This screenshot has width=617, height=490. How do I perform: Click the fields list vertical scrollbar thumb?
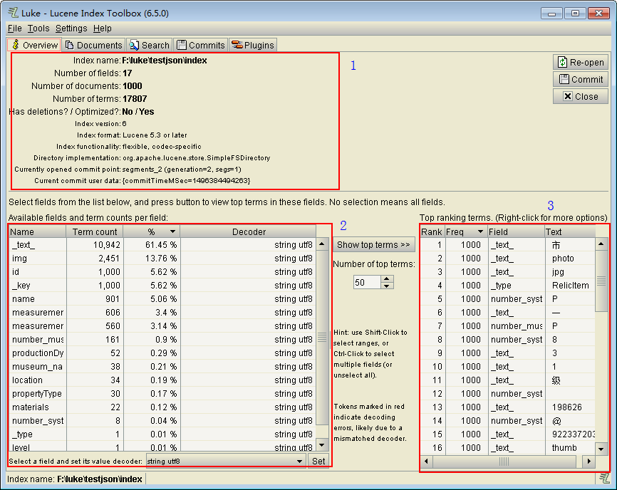point(322,338)
